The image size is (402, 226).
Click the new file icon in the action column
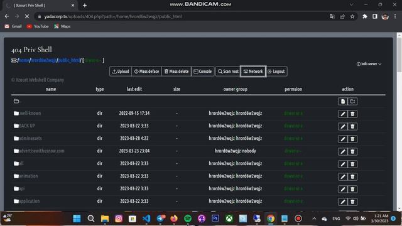coord(343,102)
